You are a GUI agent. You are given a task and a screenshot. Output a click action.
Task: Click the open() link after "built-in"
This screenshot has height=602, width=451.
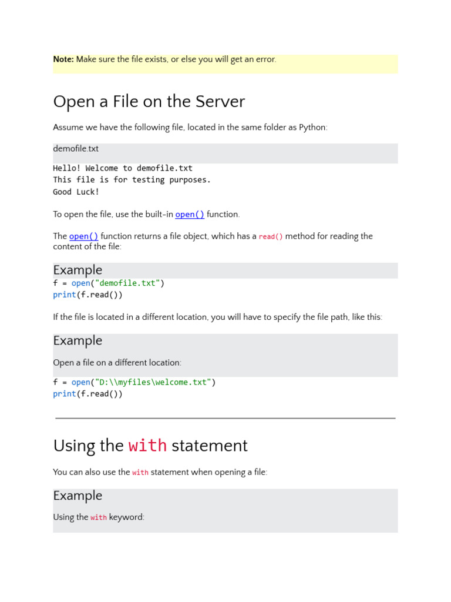point(190,215)
